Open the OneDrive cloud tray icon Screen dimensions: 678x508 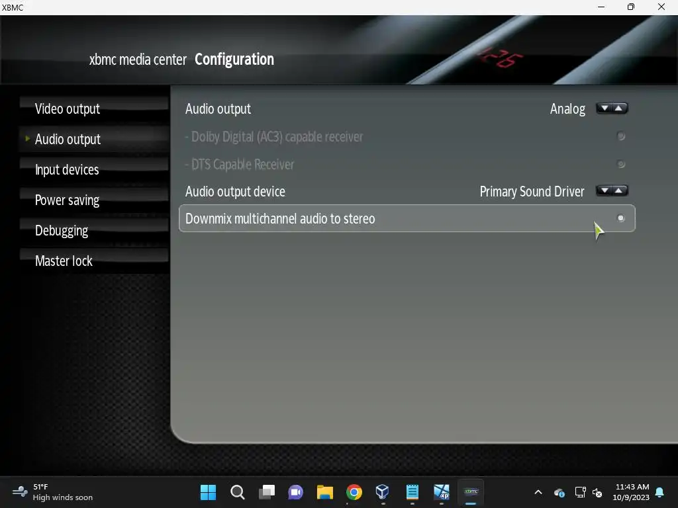coord(559,492)
